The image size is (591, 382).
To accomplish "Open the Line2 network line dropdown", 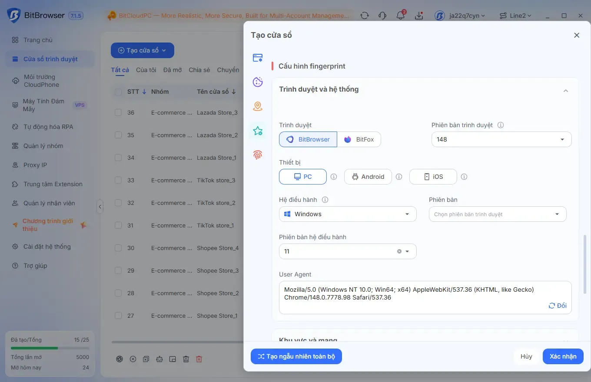I will tap(515, 16).
